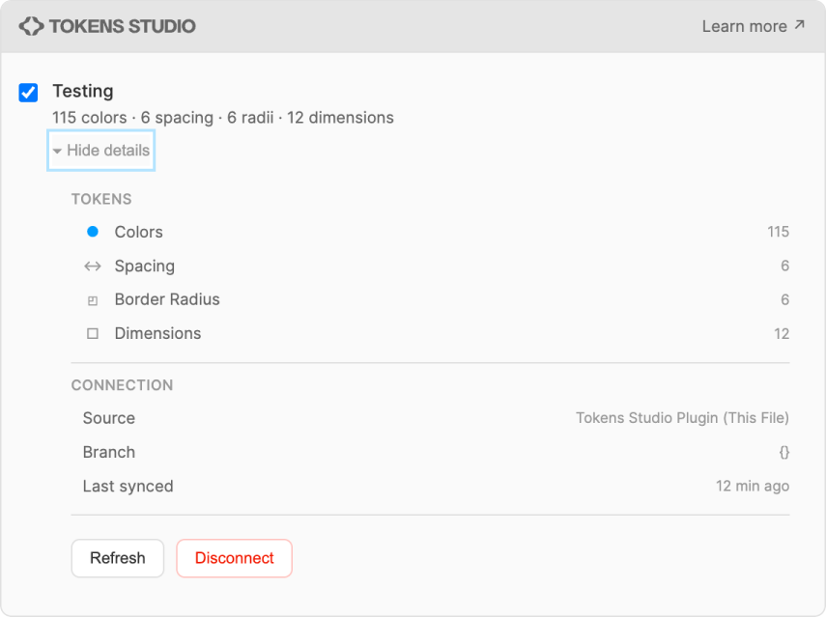Click Hide details to fold the panel
Image resolution: width=826 pixels, height=617 pixels.
100,151
